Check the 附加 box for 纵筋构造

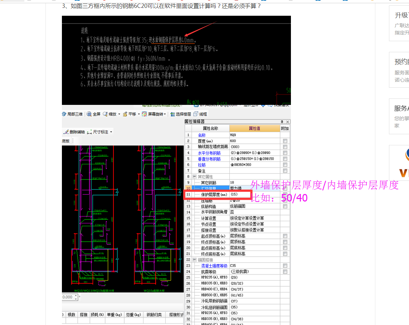point(285,206)
